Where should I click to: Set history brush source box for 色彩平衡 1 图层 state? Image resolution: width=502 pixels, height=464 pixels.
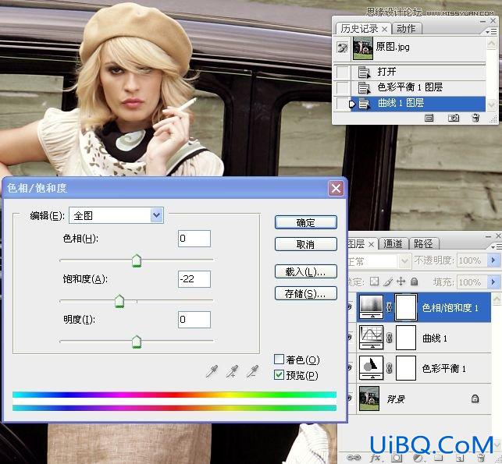click(x=343, y=87)
